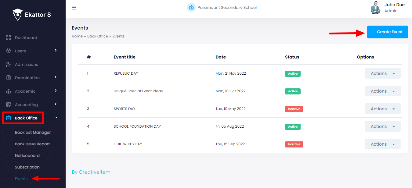Click the Examination sidebar icon
412x188 pixels.
click(x=9, y=78)
